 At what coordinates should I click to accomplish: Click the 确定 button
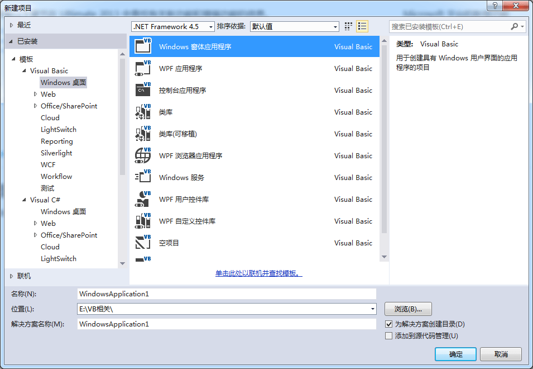pos(455,354)
